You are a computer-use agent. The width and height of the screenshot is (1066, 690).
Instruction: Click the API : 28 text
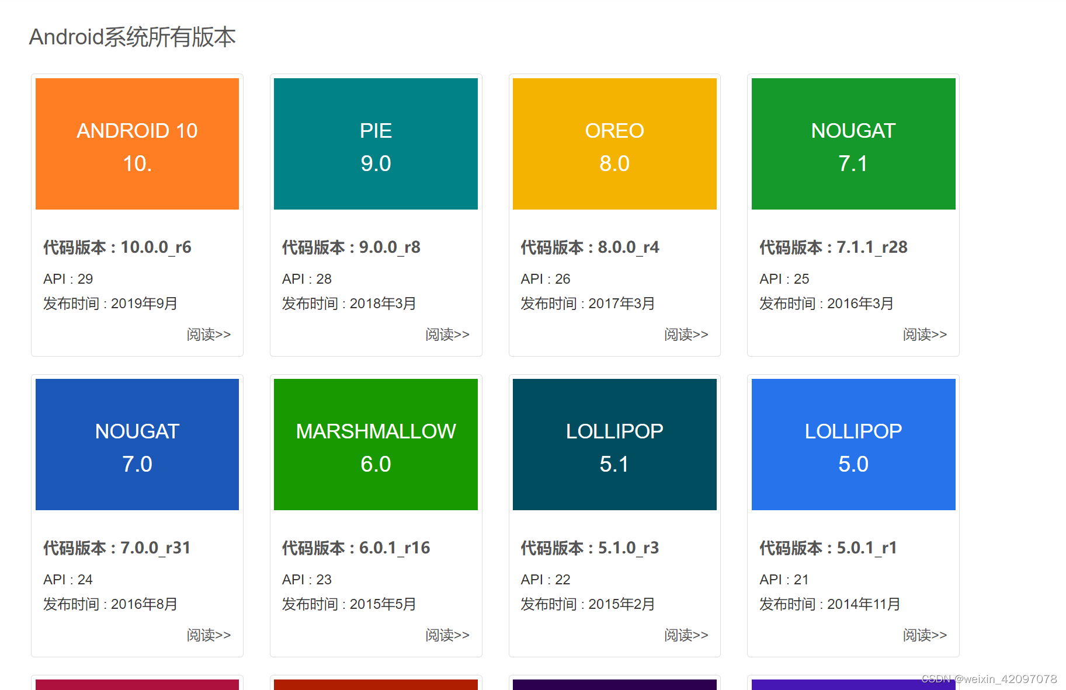pyautogui.click(x=307, y=279)
